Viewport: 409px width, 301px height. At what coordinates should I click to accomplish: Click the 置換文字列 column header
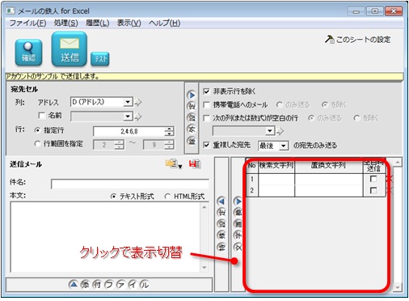coord(329,166)
